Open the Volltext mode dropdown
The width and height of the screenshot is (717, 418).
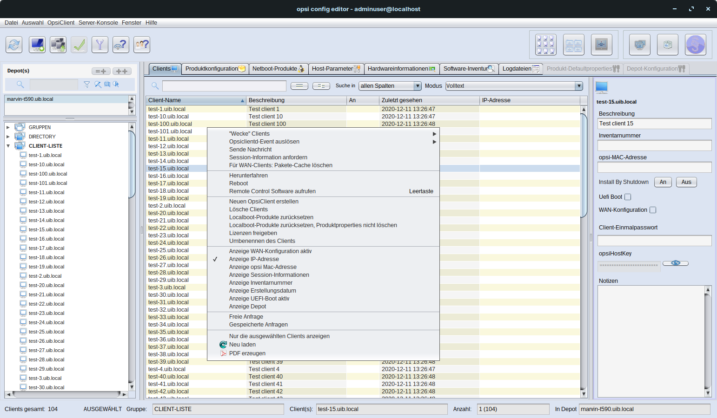[x=514, y=86]
